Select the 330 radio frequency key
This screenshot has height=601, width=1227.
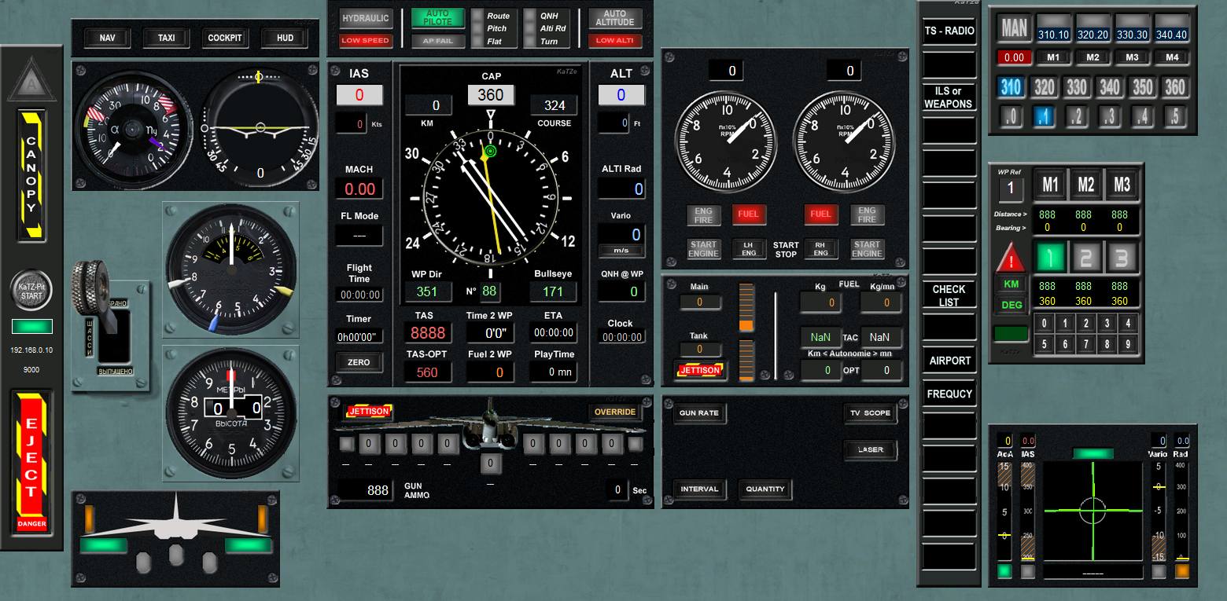[1076, 87]
